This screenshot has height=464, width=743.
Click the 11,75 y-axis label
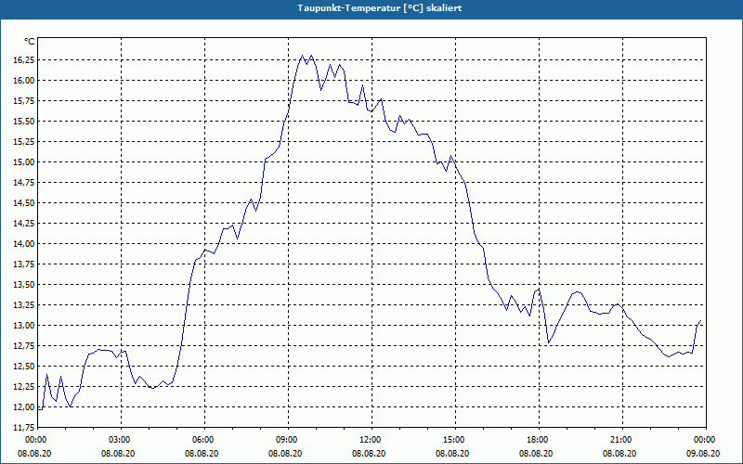[x=24, y=428]
